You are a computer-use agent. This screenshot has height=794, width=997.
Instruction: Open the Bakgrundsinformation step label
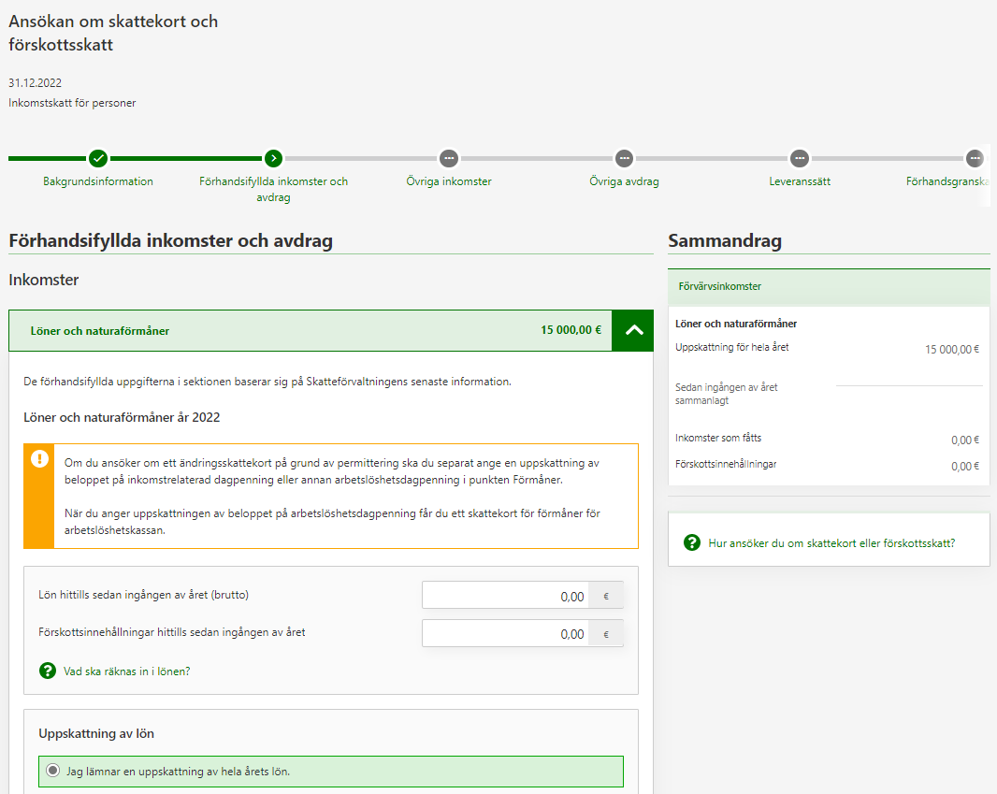point(98,181)
